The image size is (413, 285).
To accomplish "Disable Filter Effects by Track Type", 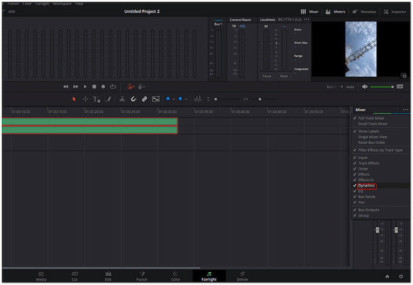I will coord(380,150).
